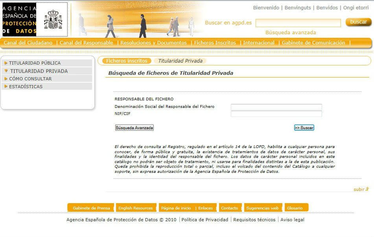Open the CÓMO CONSULTAR section
Viewport: 374px width, 237px height.
tap(30, 79)
